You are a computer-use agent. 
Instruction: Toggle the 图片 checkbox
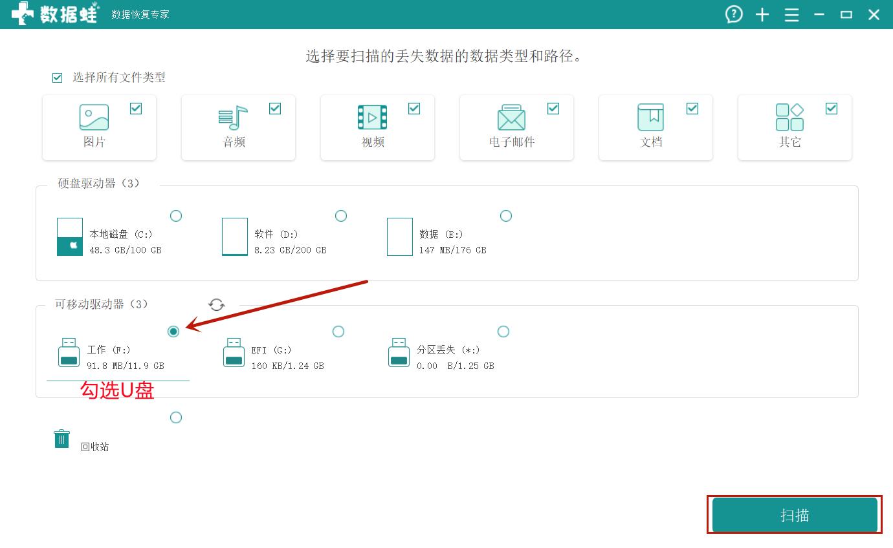(136, 109)
